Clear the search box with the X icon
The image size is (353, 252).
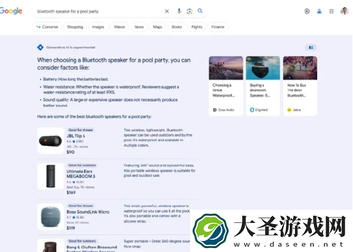[x=167, y=11]
